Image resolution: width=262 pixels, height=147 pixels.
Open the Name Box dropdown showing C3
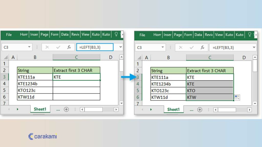tap(29, 47)
